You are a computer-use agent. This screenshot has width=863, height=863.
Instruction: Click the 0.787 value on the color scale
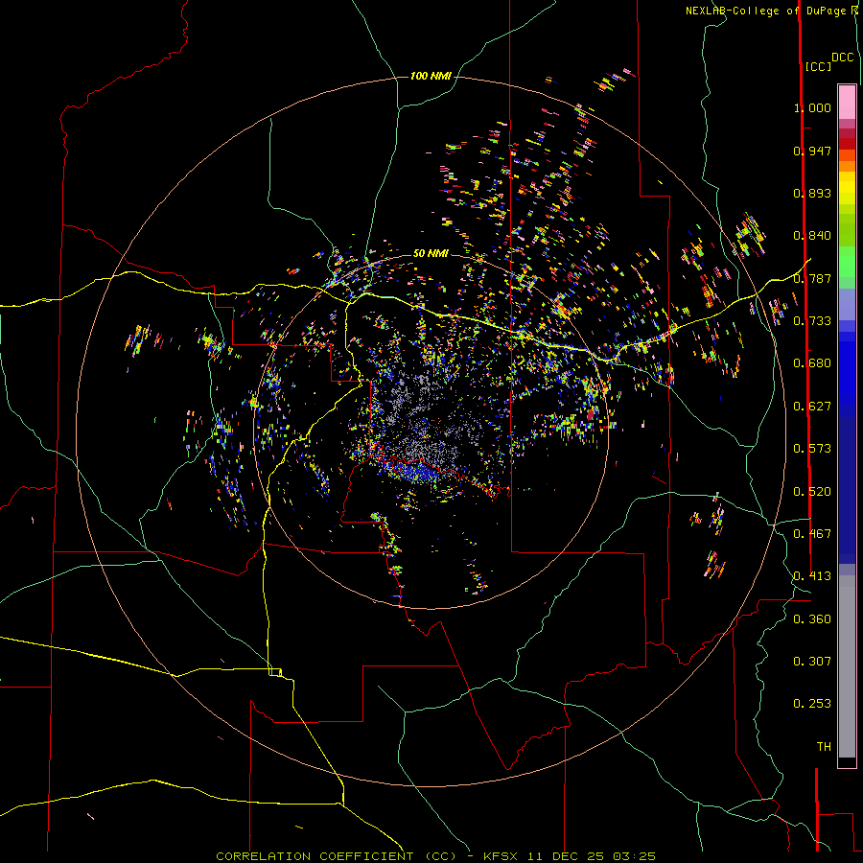click(812, 278)
